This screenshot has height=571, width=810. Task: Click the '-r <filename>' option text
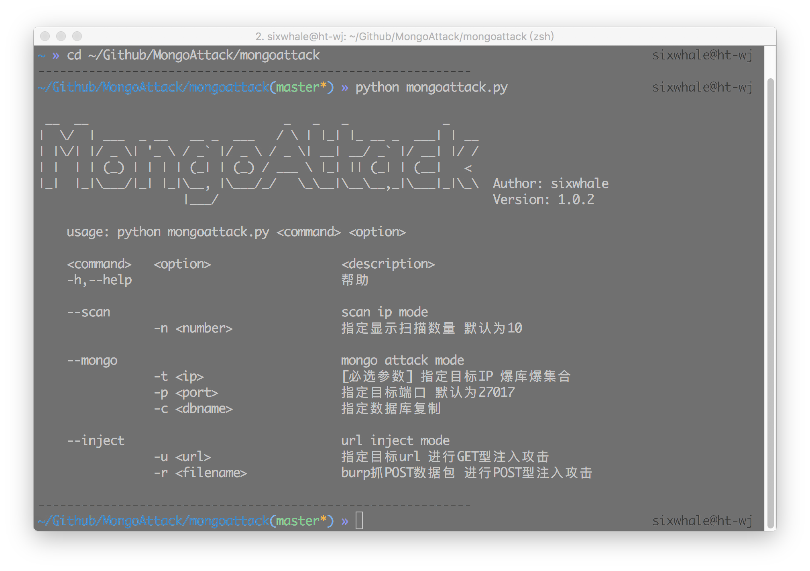[200, 473]
